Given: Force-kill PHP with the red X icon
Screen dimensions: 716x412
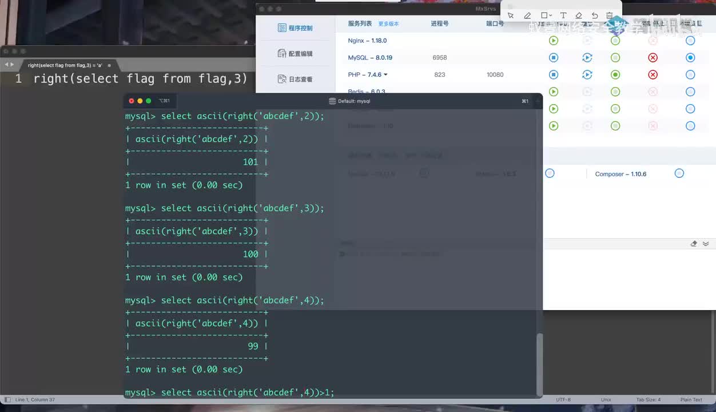Looking at the screenshot, I should (653, 74).
